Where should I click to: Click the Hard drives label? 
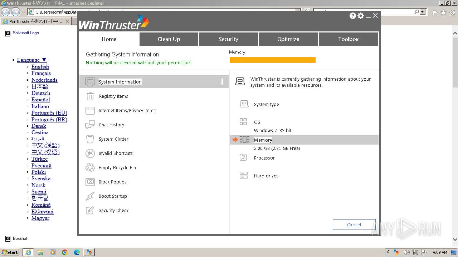coord(266,176)
